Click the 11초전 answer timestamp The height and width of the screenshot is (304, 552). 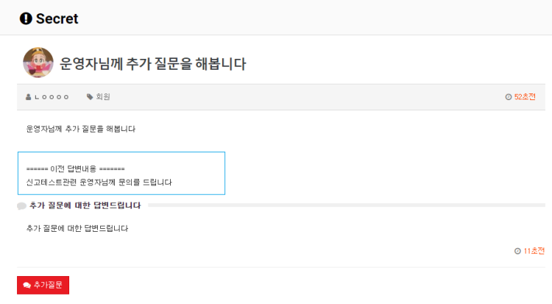534,251
